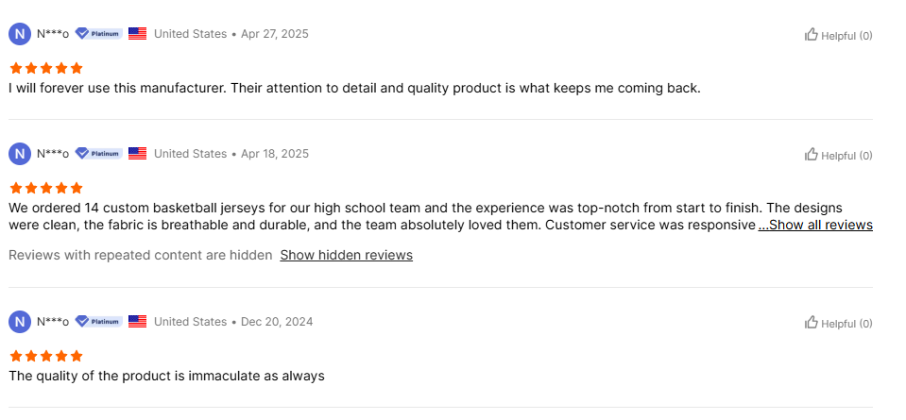The image size is (906, 420).
Task: Mark the Apr 27, 2025 review as helpful
Action: (x=838, y=35)
